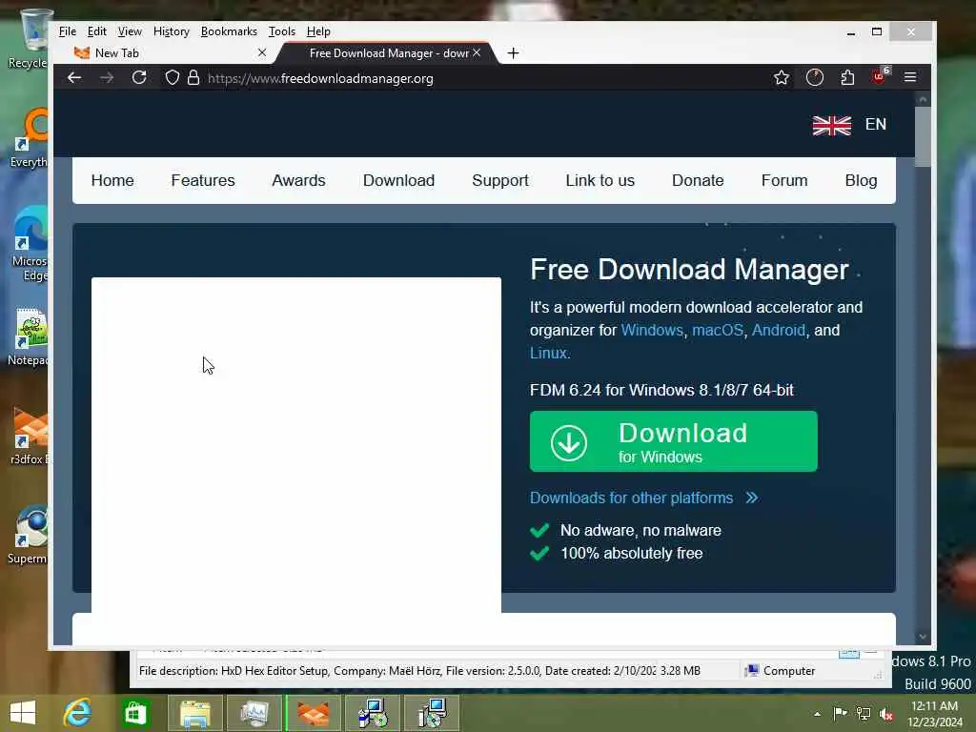Screen dimensions: 976x732
Task: Reload the Free Download Manager page
Action: tap(139, 78)
